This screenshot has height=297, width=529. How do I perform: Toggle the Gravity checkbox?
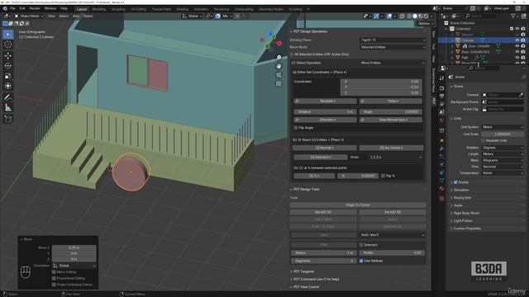tap(455, 182)
